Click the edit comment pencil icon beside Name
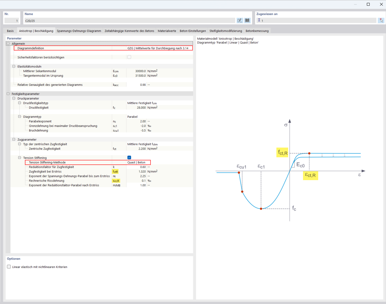Viewport: 386px width, 304px height. click(240, 20)
